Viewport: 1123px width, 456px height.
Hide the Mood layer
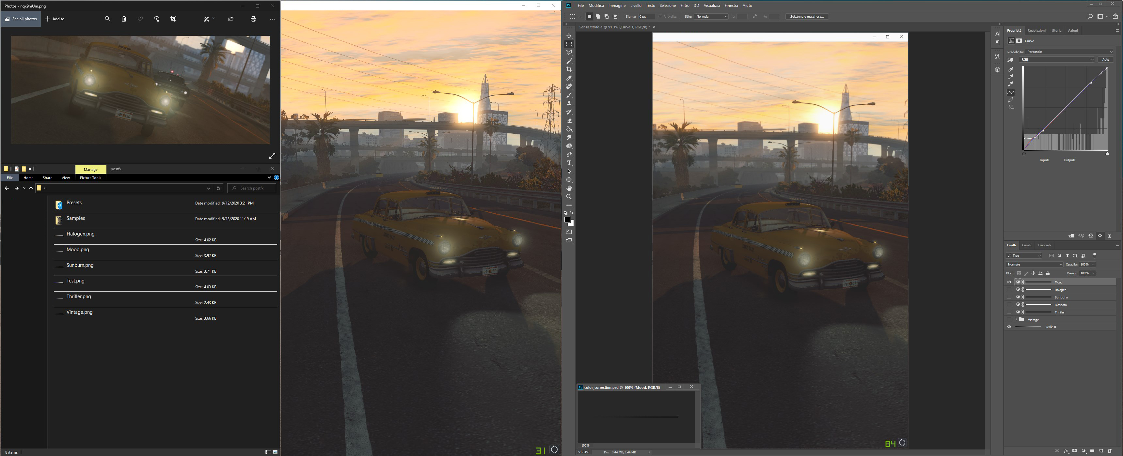[1009, 282]
